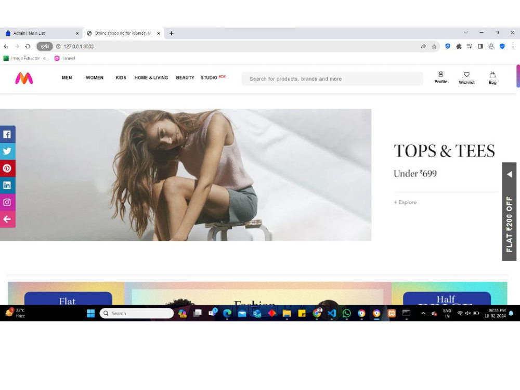Viewport: 520px width, 390px height.
Task: Open the shopping Bag icon
Action: 492,77
